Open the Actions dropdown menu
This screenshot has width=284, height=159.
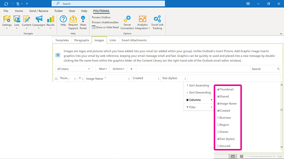(x=118, y=69)
